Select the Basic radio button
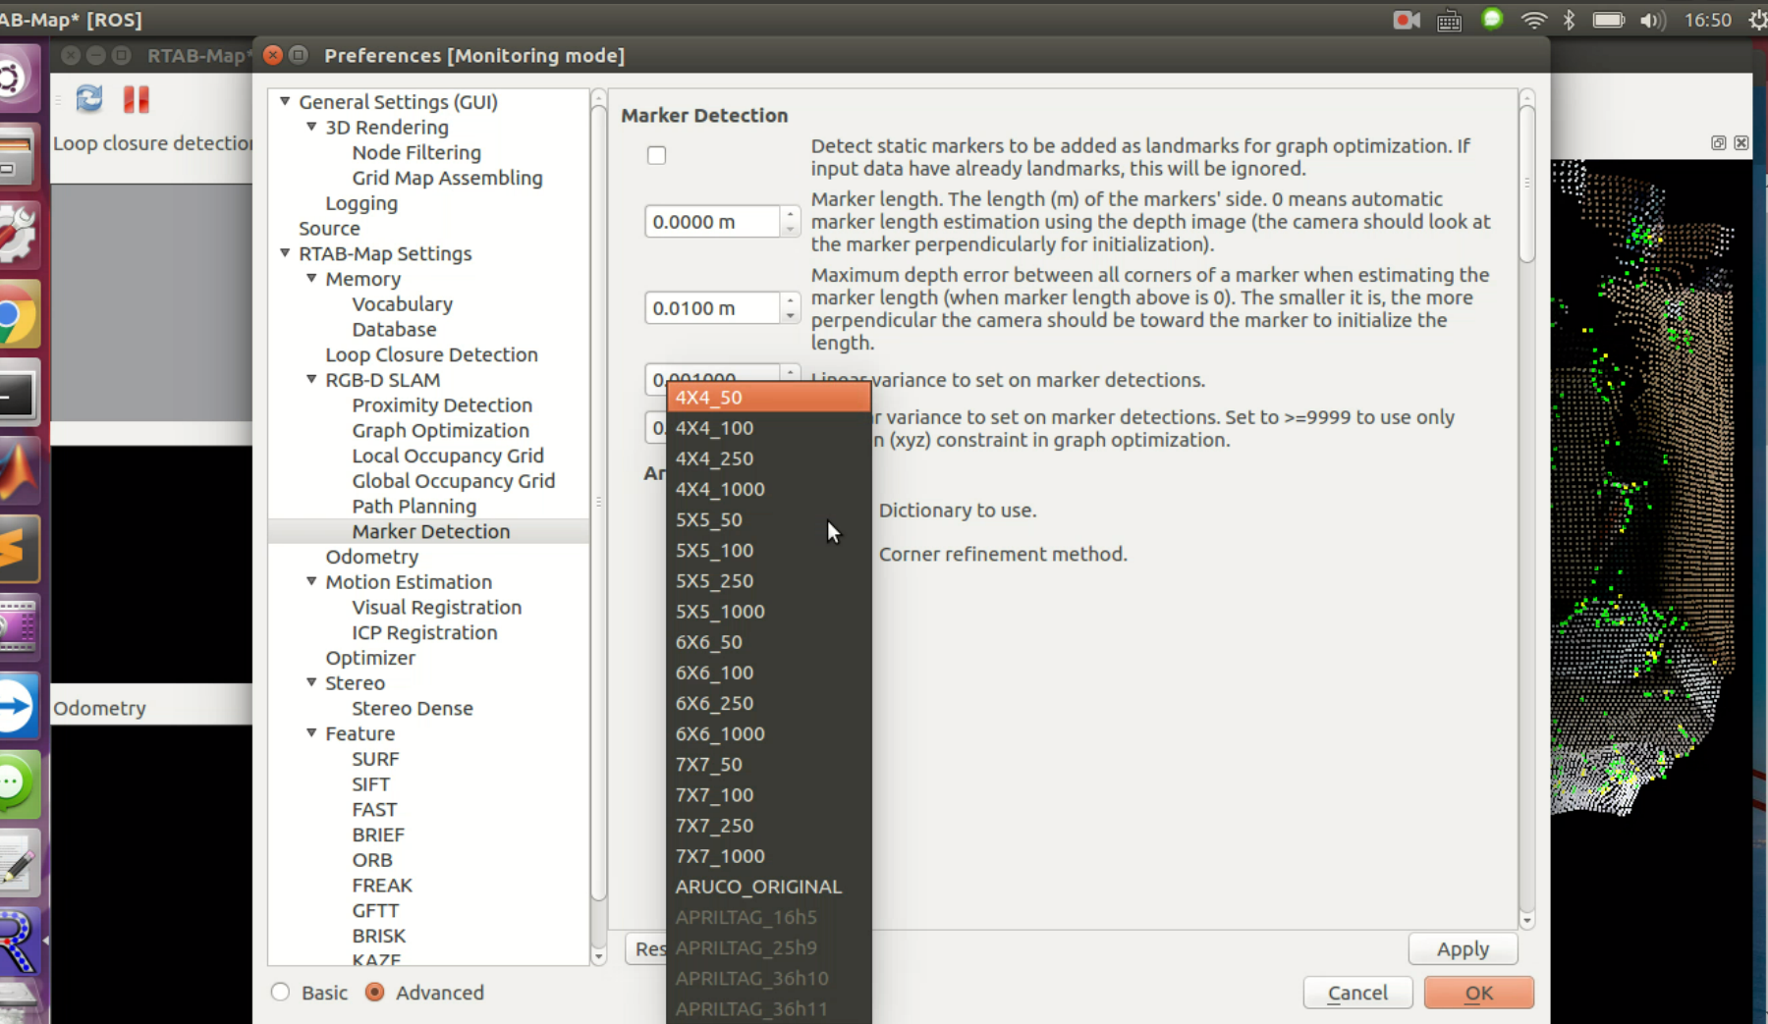 point(278,993)
